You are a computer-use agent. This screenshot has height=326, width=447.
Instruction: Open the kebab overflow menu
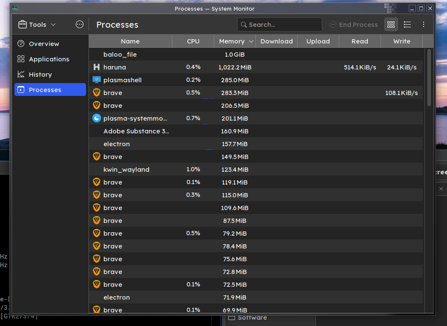coord(423,25)
